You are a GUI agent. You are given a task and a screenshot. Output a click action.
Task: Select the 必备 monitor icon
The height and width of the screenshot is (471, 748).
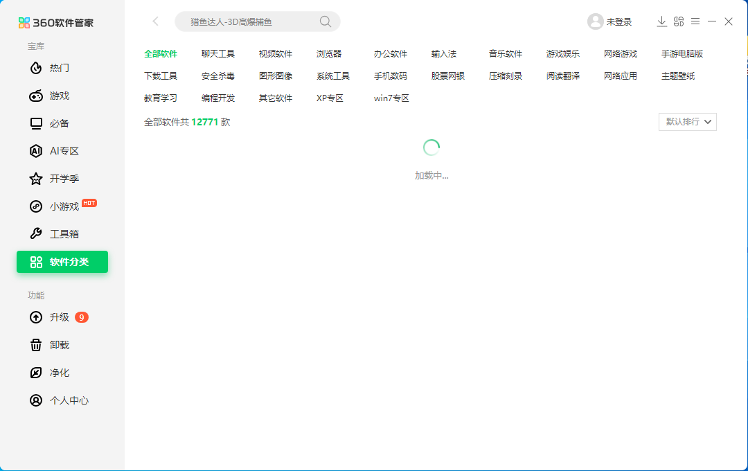[36, 123]
